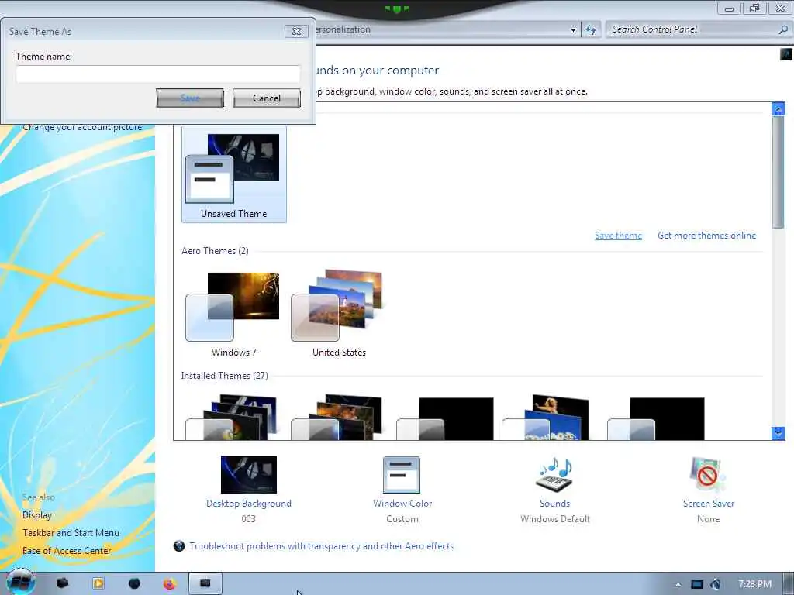Open the Display link in See also

pyautogui.click(x=37, y=515)
